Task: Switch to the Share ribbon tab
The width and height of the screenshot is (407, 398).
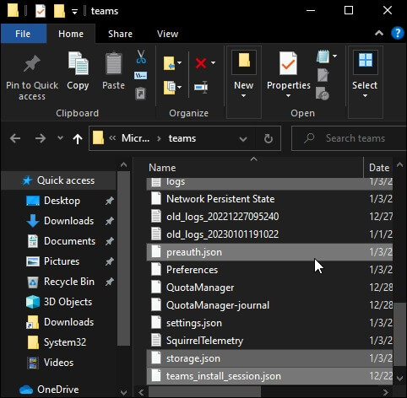Action: [x=120, y=34]
